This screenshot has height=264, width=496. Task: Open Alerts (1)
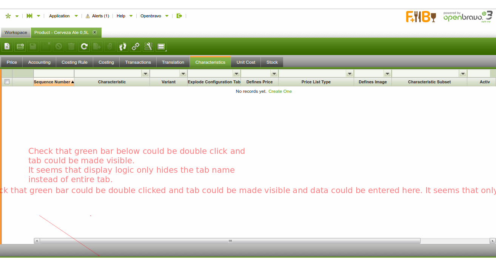[100, 16]
